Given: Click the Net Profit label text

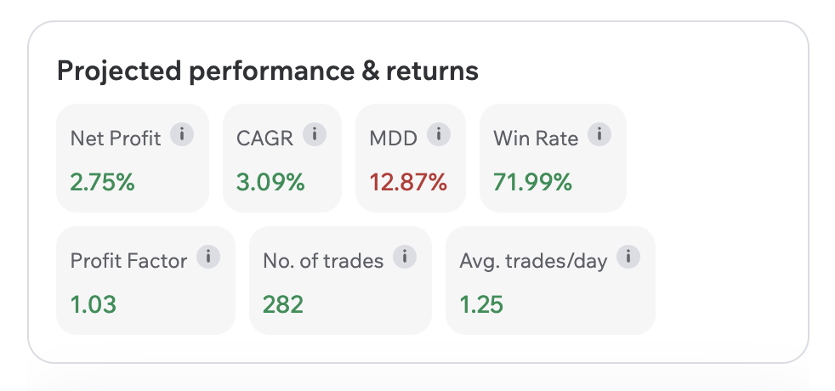Looking at the screenshot, I should [x=116, y=139].
